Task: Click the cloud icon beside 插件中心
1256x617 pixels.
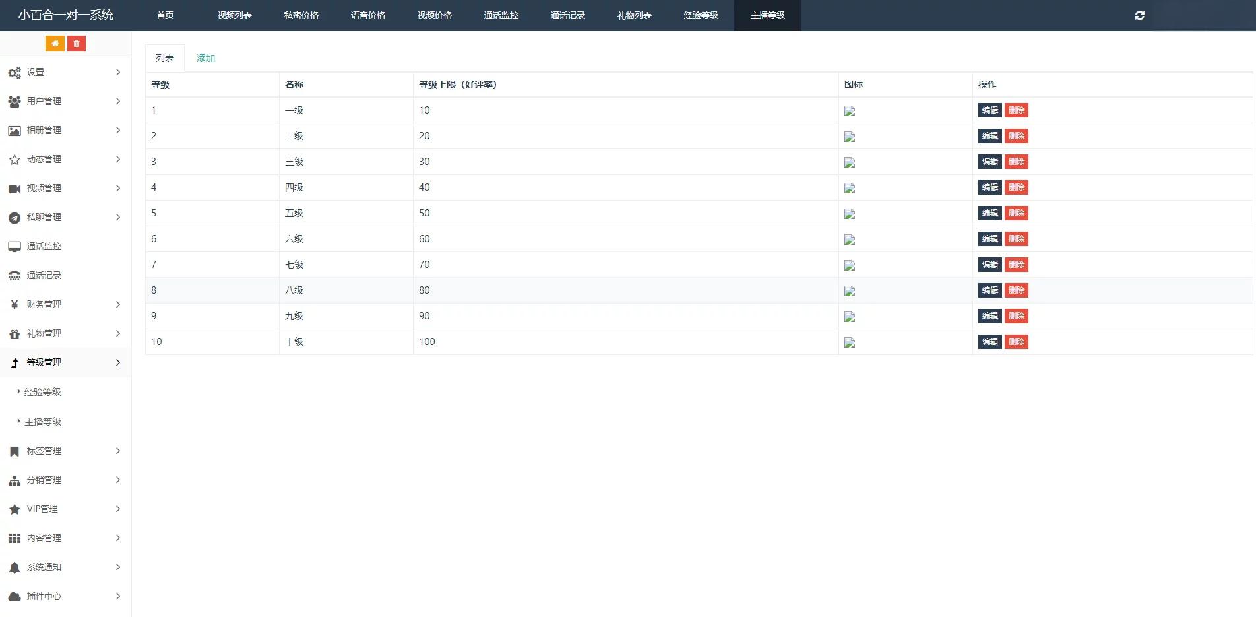Action: point(15,597)
